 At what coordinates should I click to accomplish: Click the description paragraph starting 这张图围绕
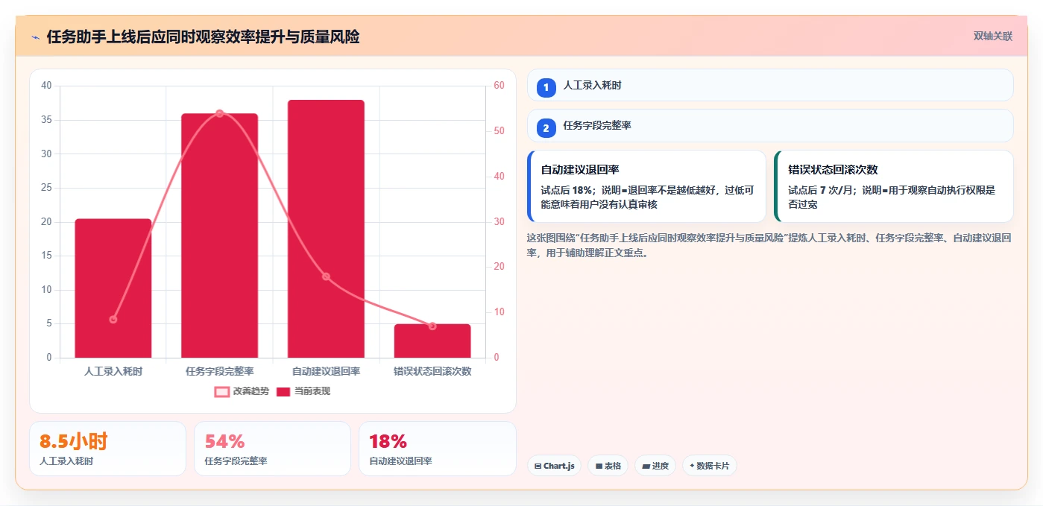pyautogui.click(x=770, y=245)
